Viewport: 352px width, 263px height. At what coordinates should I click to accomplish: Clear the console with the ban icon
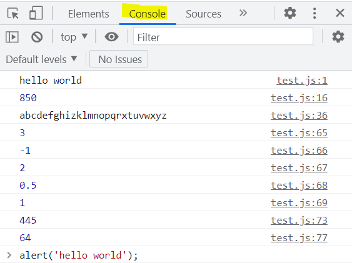coord(37,37)
